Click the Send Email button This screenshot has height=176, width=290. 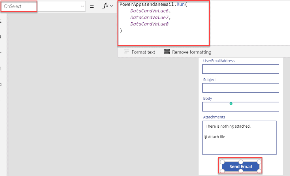(240, 166)
